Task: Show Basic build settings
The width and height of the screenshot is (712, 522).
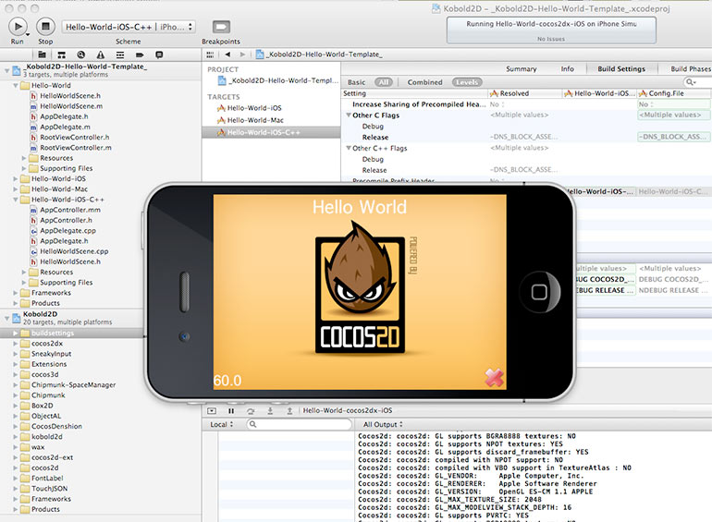Action: coord(356,82)
